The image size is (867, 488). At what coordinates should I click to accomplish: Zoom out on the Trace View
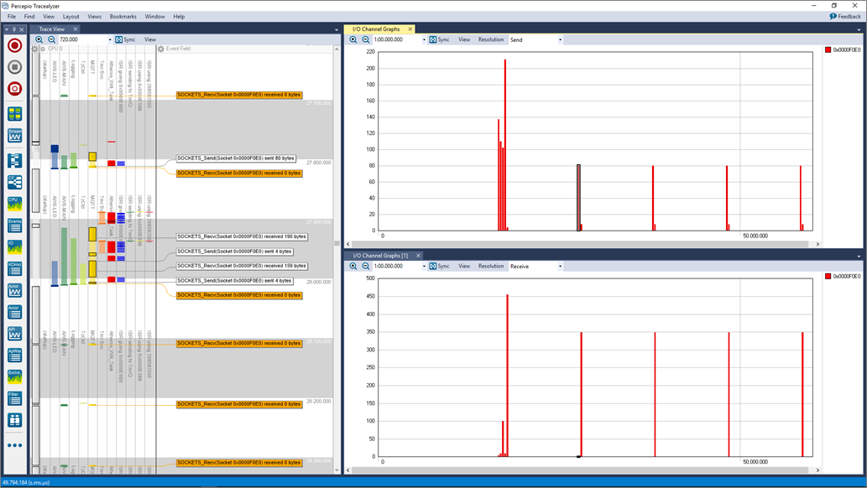pyautogui.click(x=51, y=39)
